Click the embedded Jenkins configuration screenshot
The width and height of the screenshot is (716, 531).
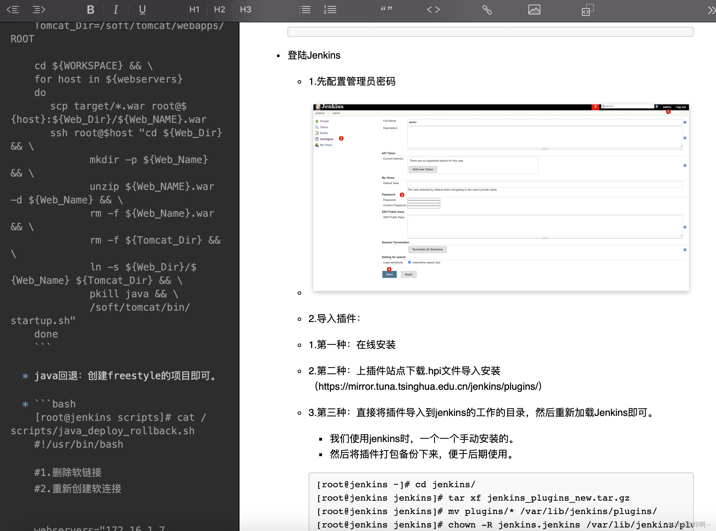[501, 198]
